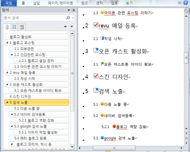Go to heading 3.1 오픈 캐스트용 아이디 확보
190x152 pixels.
[39, 90]
